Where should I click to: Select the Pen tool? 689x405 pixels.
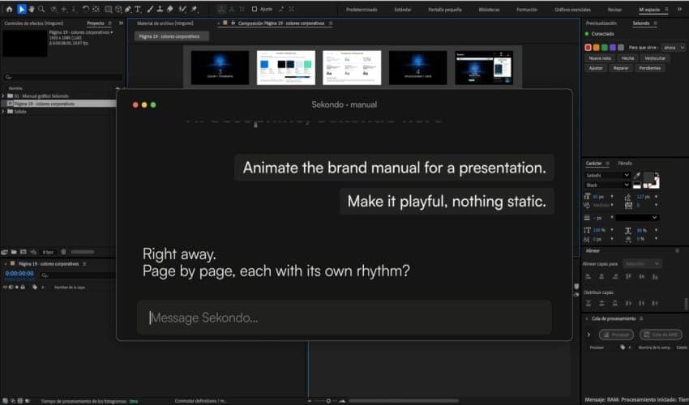click(x=128, y=9)
